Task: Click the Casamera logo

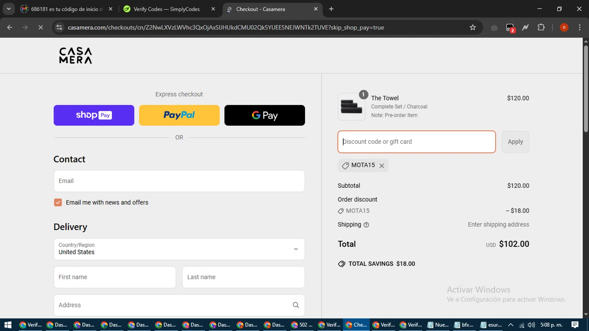Action: pos(75,55)
